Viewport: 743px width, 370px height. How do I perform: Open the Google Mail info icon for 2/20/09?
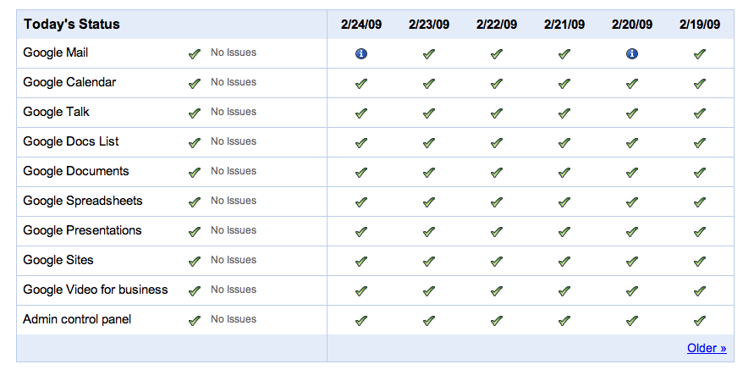click(x=631, y=54)
